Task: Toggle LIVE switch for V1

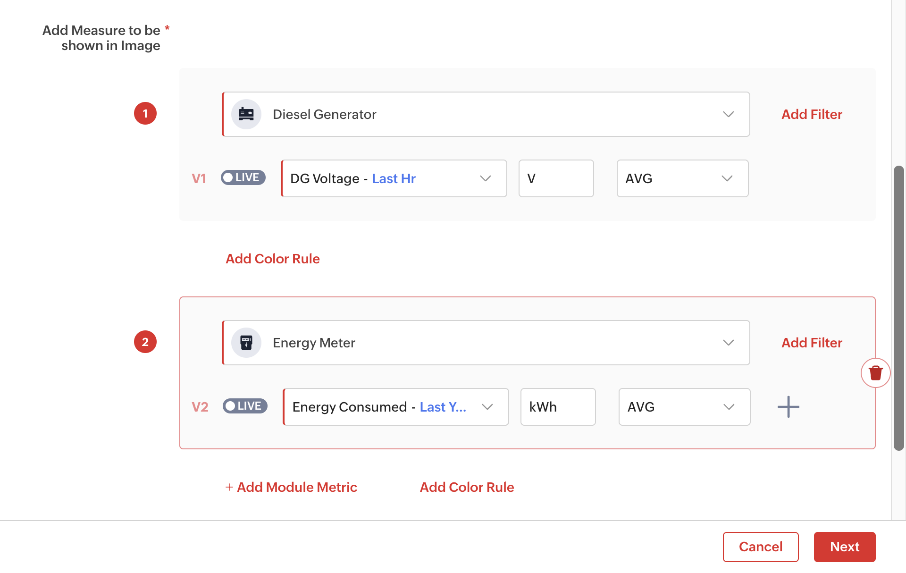Action: point(243,178)
